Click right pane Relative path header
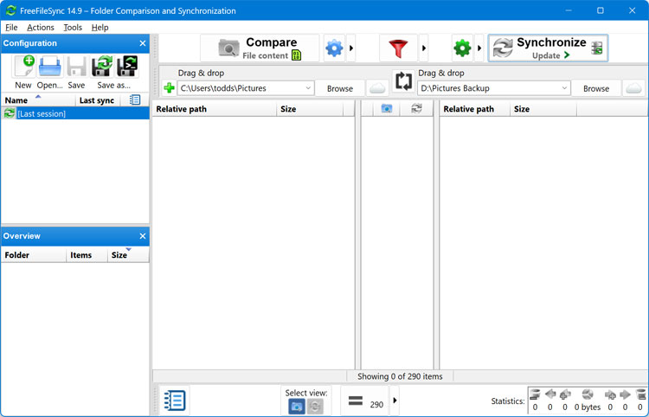The height and width of the screenshot is (417, 649). [474, 109]
